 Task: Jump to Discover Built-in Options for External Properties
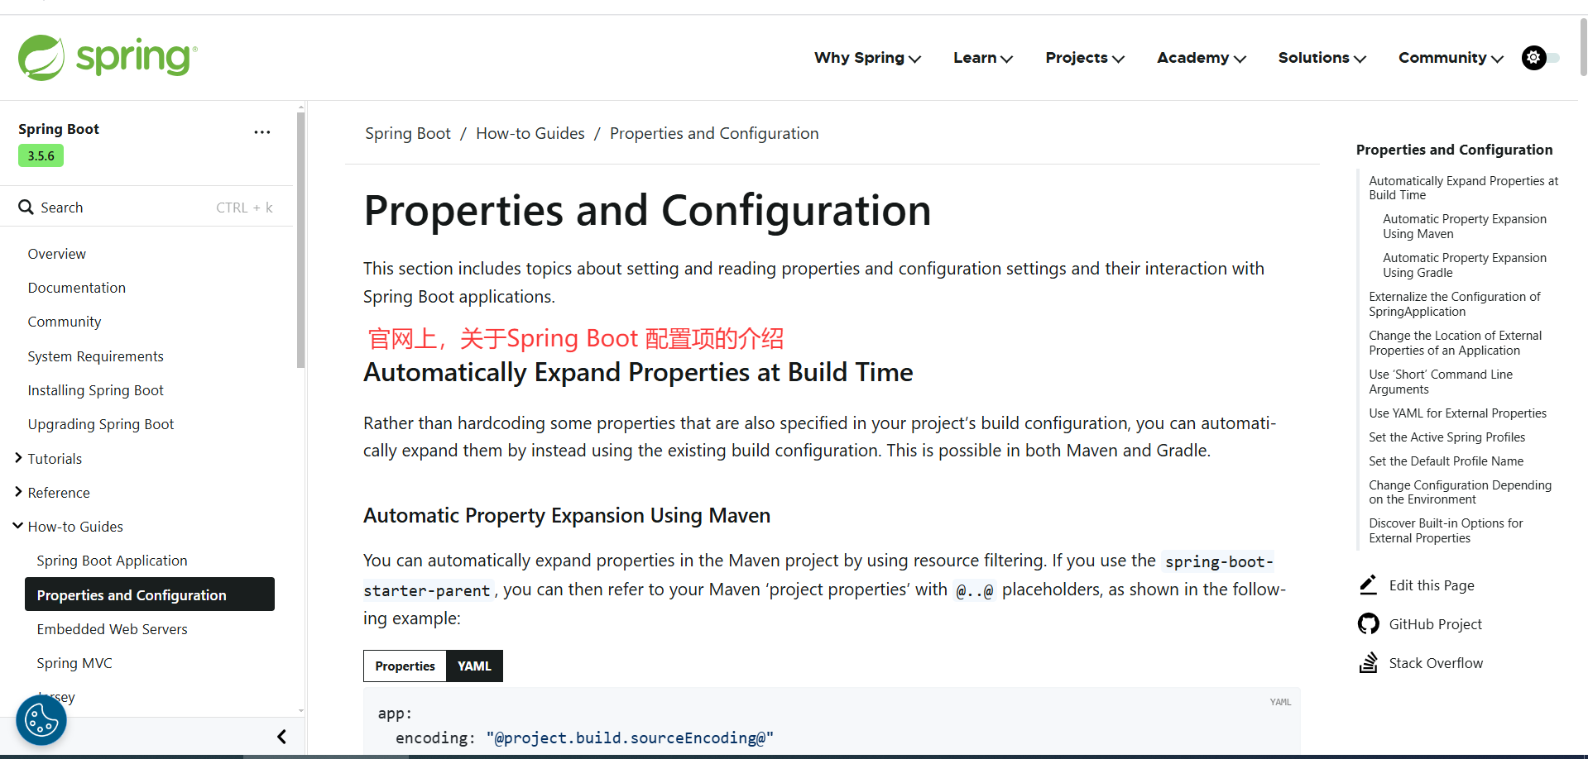1446,531
